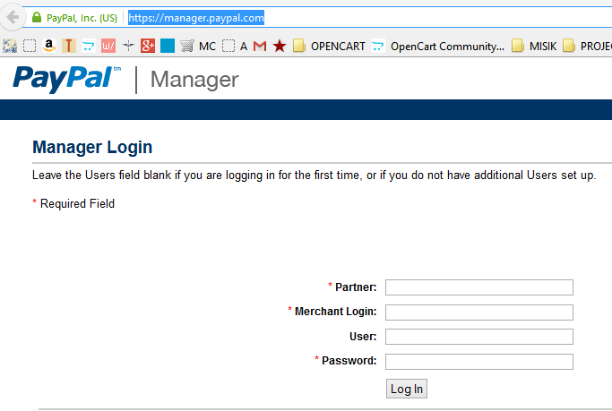612x411 pixels.
Task: Click the Manager Login heading text
Action: (x=92, y=148)
